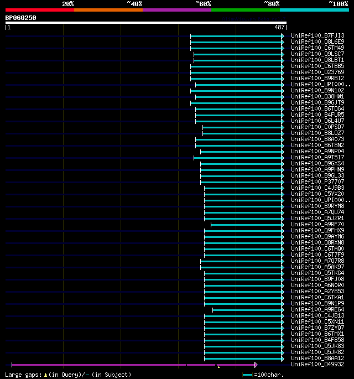This screenshot has height=379, width=354.
Task: Select UniRef100_C6TBB5 label
Action: pos(317,66)
